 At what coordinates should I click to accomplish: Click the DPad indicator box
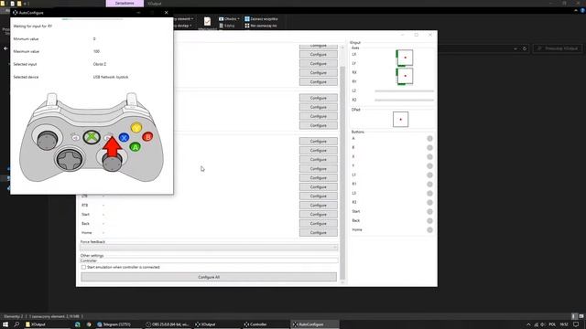(x=401, y=120)
